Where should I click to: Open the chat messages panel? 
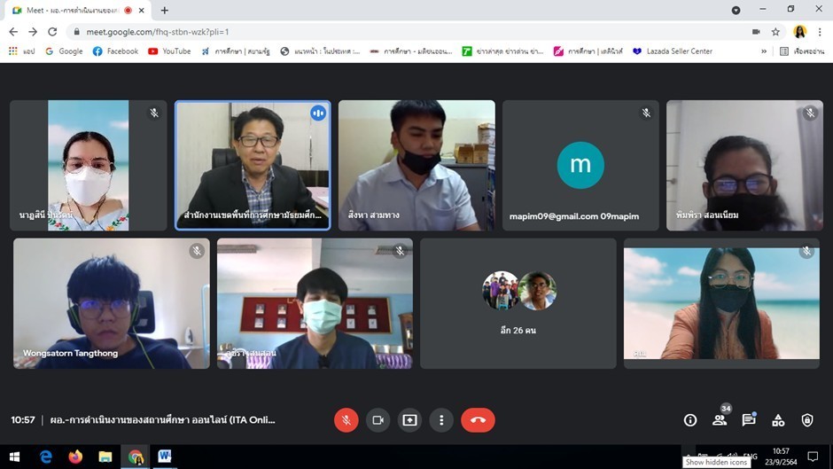749,420
